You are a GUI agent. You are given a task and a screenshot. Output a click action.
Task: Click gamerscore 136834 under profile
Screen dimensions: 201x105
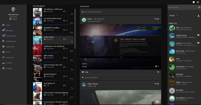click(x=13, y=19)
